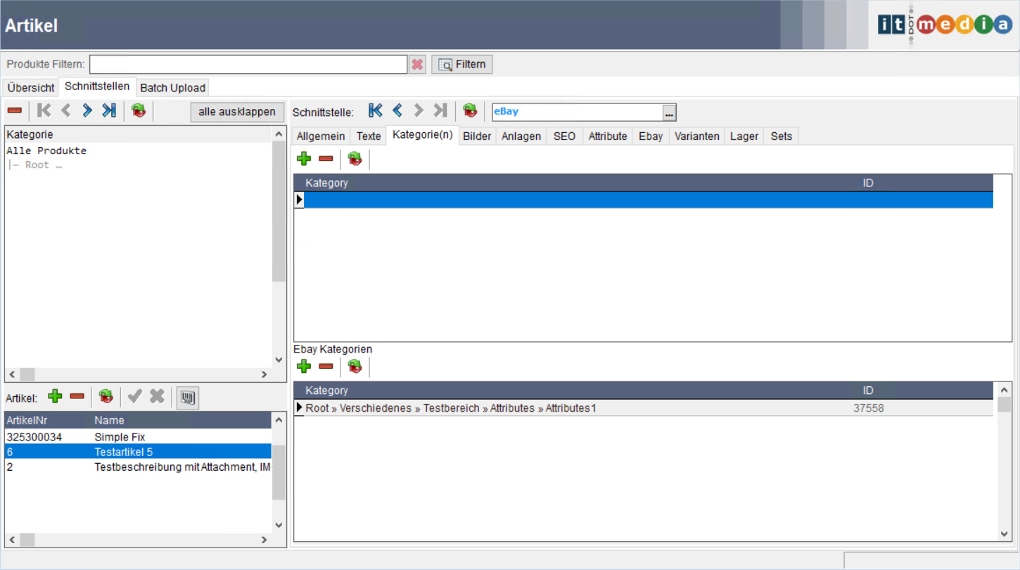This screenshot has height=570, width=1020.
Task: Open the eBay Schnittstelle selector ellipsis button
Action: tap(669, 113)
